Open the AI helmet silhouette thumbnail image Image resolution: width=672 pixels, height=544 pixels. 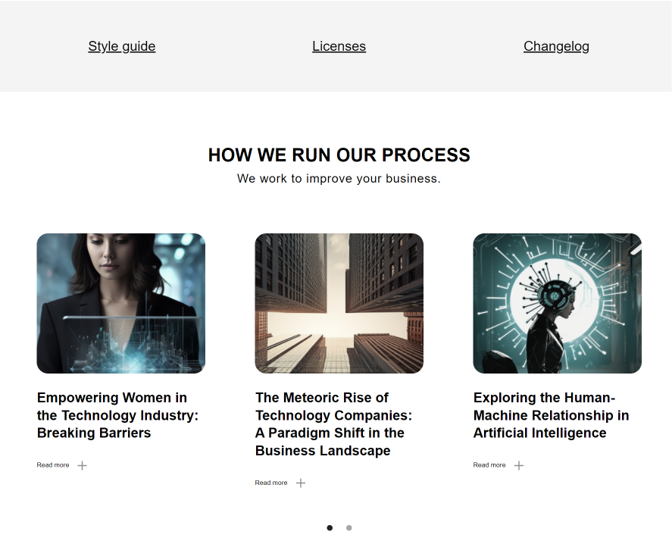(x=557, y=304)
